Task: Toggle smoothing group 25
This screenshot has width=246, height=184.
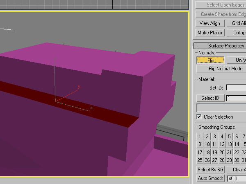Action: (x=200, y=160)
